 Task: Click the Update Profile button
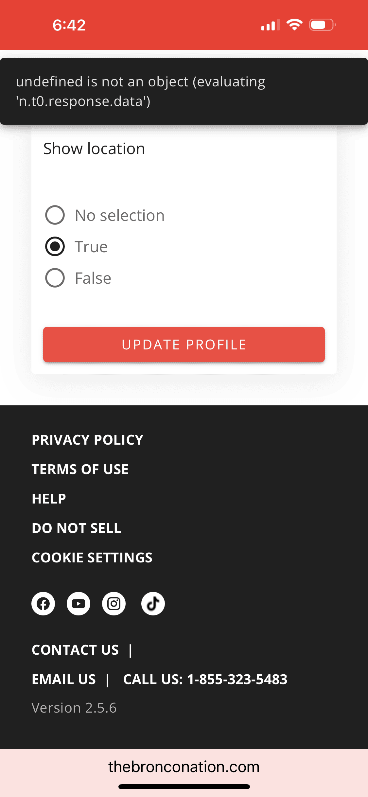tap(184, 345)
